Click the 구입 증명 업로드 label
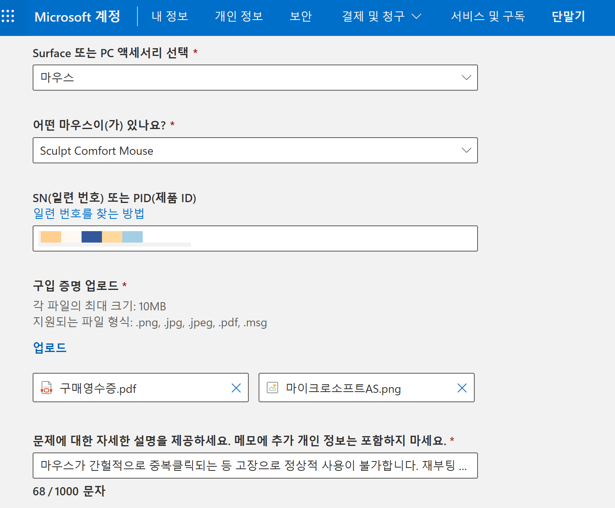 tap(75, 285)
